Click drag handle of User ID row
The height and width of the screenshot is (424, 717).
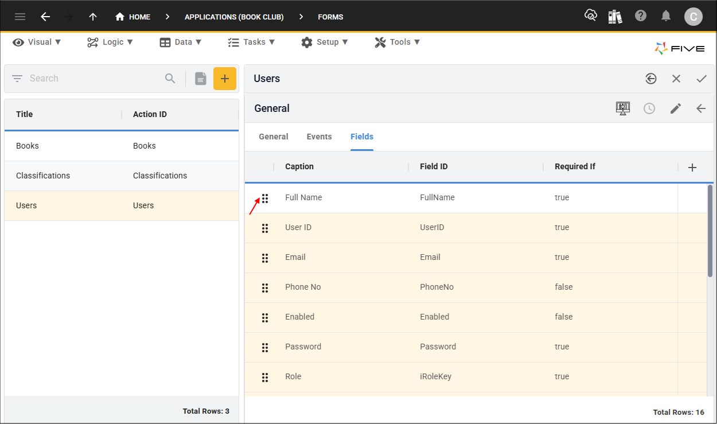265,228
